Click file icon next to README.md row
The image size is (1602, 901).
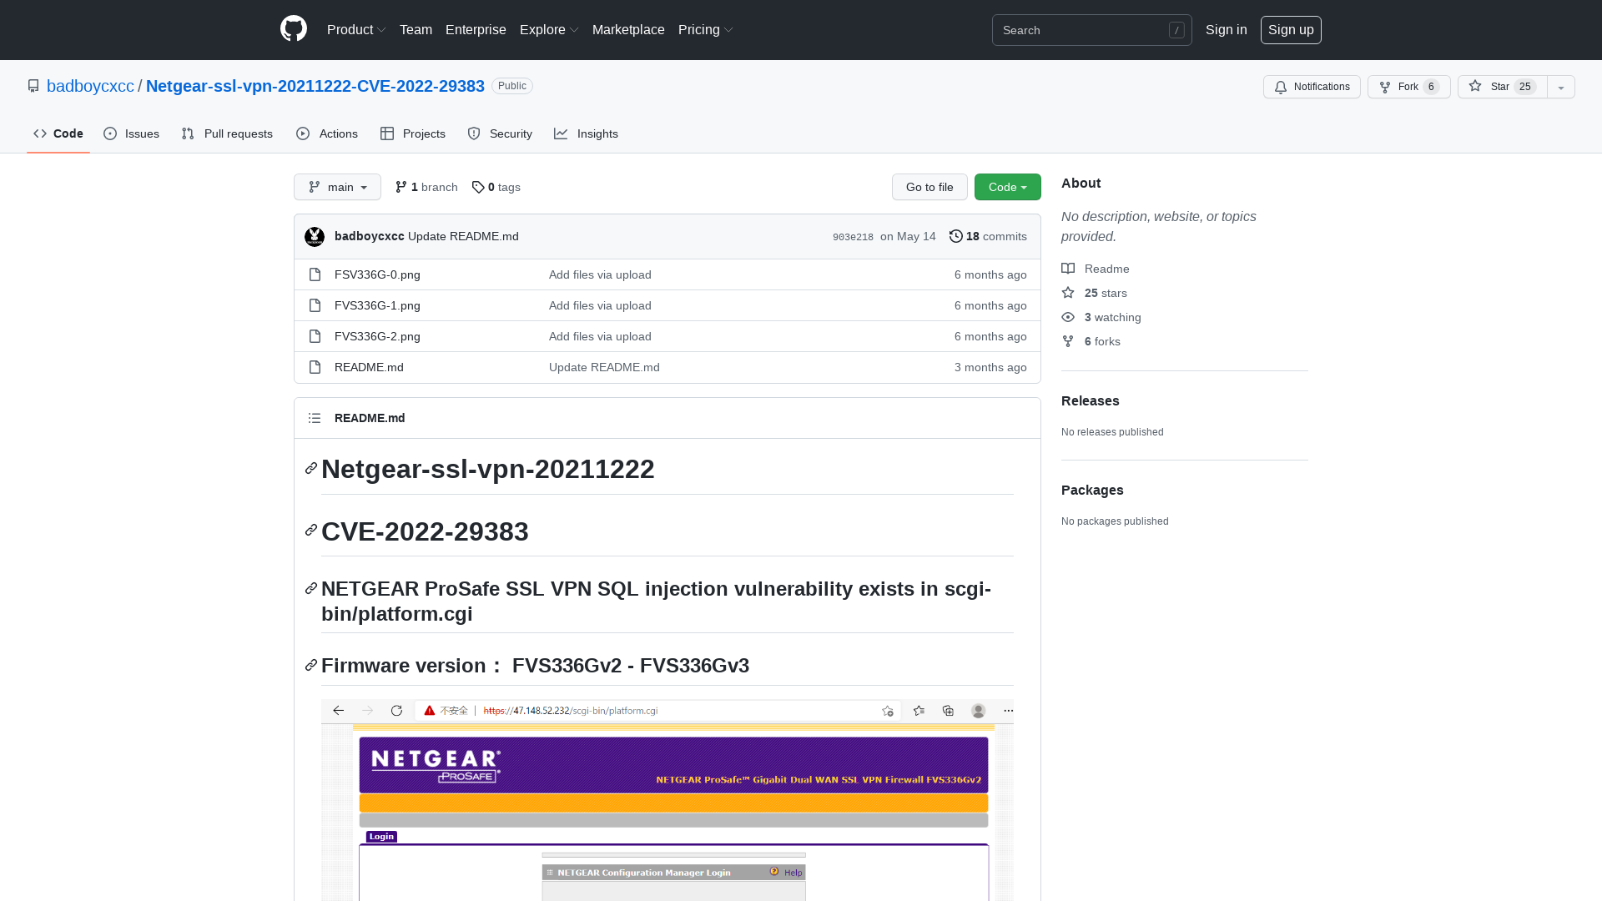point(315,367)
